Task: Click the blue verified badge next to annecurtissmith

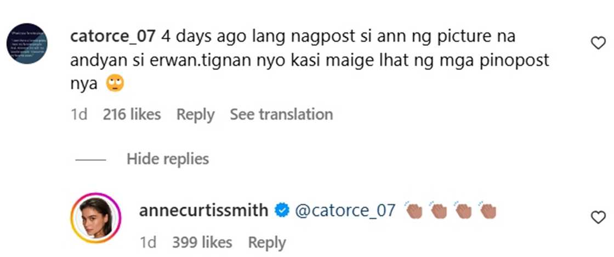Action: pyautogui.click(x=282, y=211)
